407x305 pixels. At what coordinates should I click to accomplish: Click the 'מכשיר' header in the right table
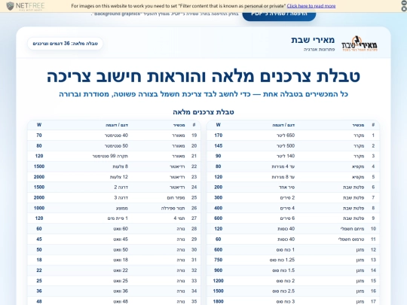[358, 125]
